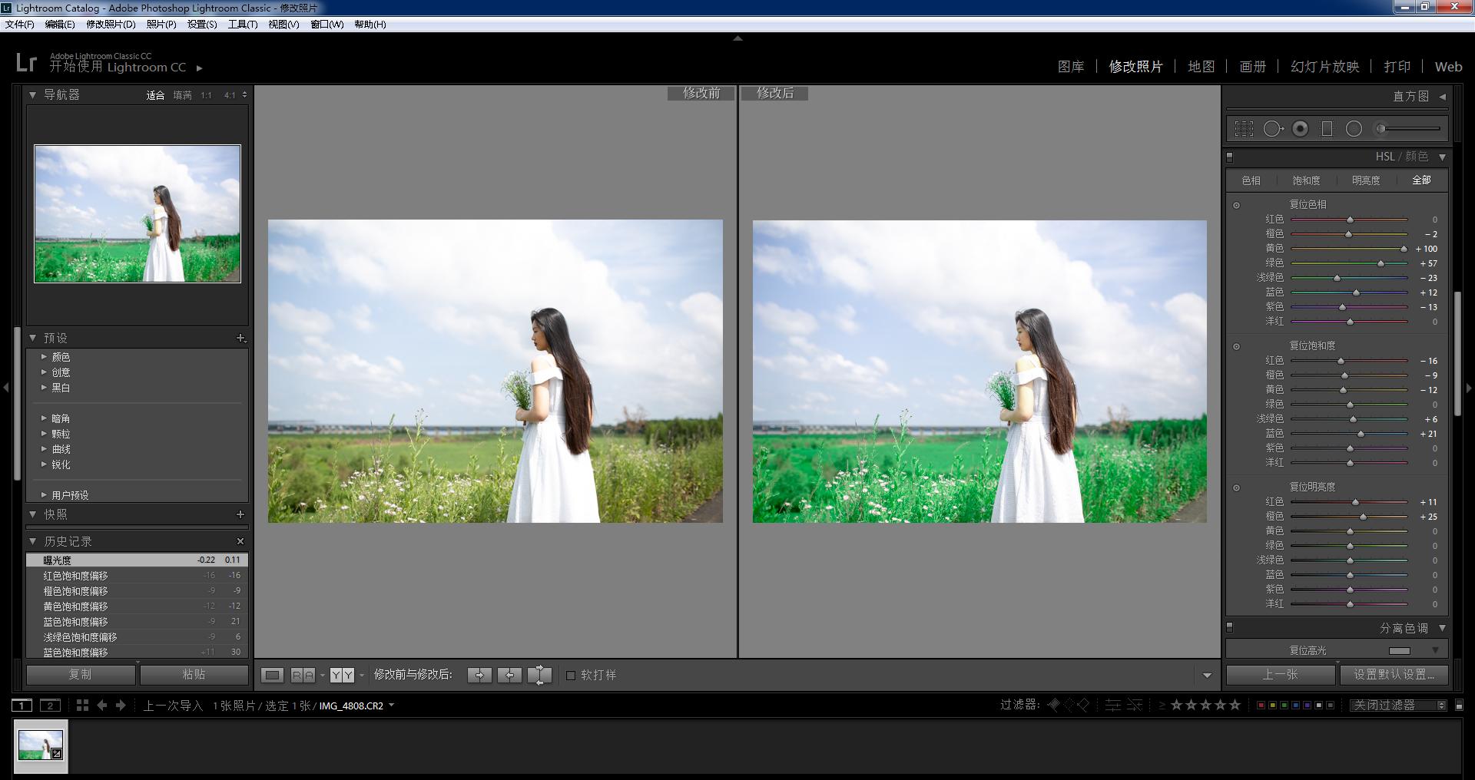Clear history with the X icon

click(x=240, y=541)
